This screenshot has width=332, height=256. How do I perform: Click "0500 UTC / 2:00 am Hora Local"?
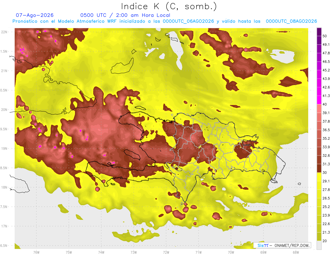pos(125,15)
